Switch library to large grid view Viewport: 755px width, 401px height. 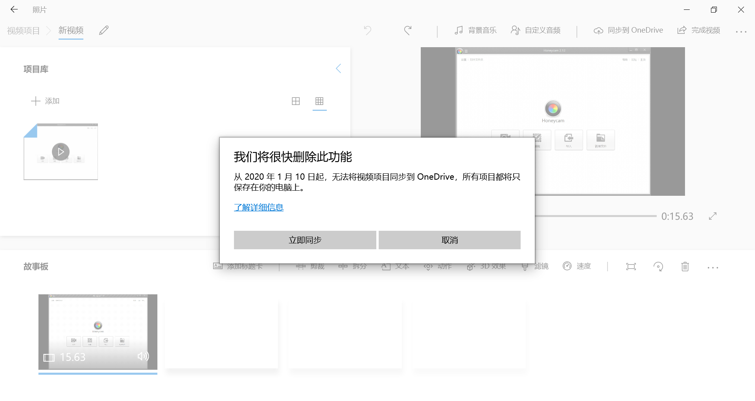tap(296, 101)
